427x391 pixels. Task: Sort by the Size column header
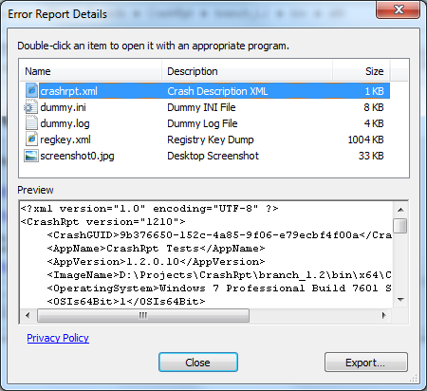coord(362,71)
